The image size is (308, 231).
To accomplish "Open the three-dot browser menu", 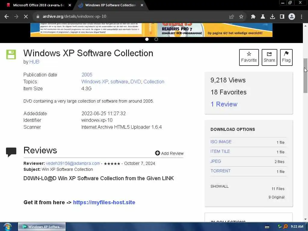I will (x=301, y=17).
